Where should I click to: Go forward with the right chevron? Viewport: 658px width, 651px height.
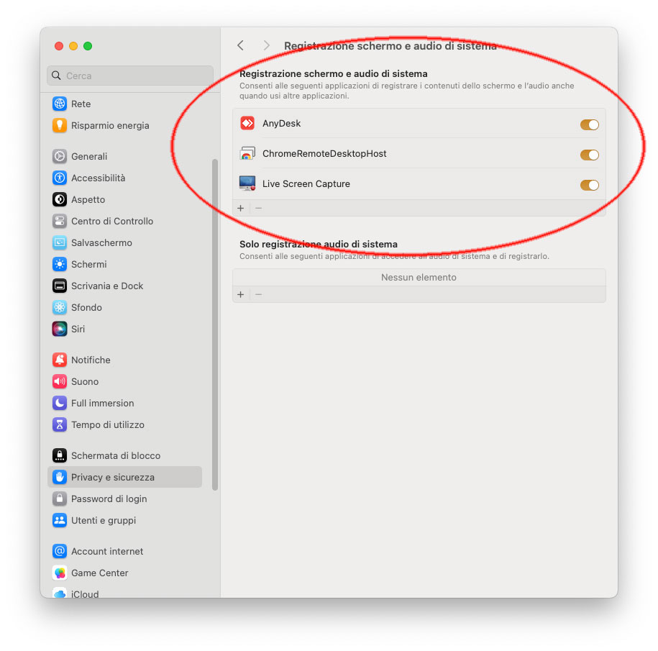267,45
